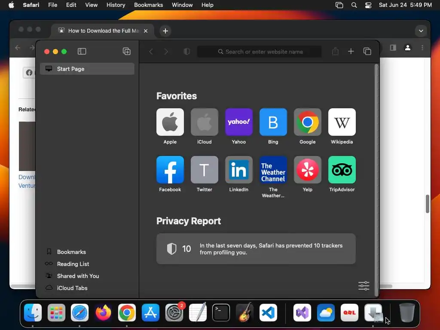Open The Weather Channel favorite
This screenshot has height=330, width=440.
tap(273, 170)
